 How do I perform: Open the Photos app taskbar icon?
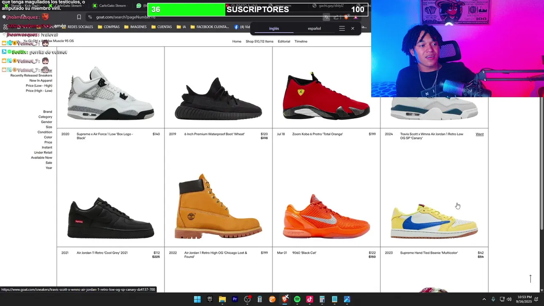click(x=347, y=299)
